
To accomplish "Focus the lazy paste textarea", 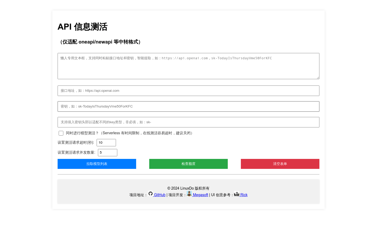I will pyautogui.click(x=188, y=66).
